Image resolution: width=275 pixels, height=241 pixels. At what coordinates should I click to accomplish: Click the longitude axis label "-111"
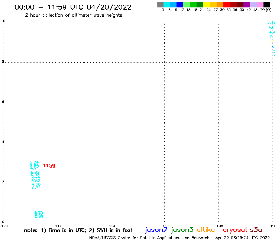tap(164, 226)
